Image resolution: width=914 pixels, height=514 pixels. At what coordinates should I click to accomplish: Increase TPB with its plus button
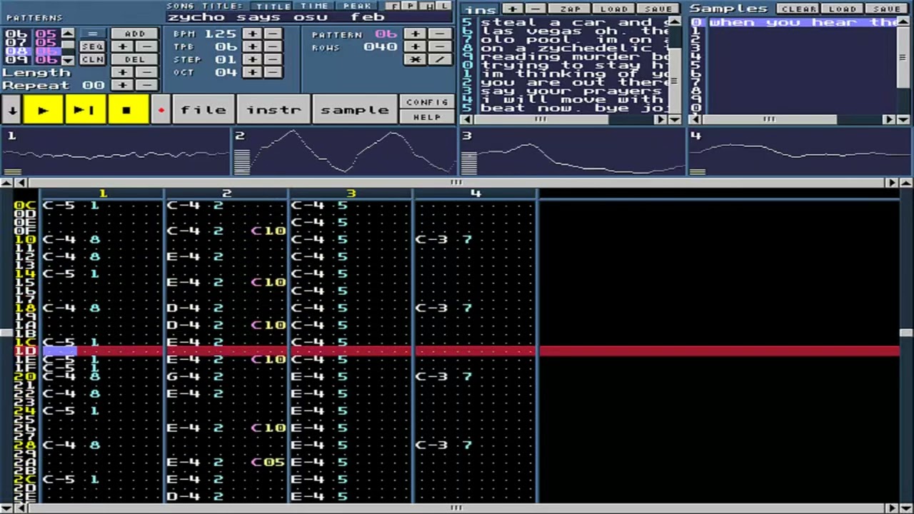[252, 46]
